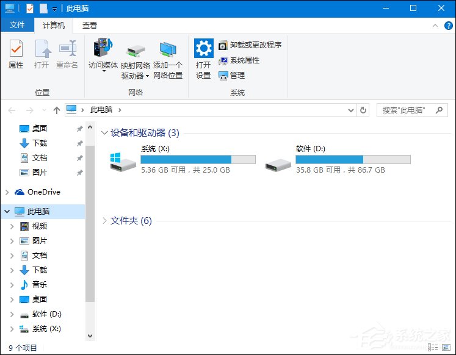This screenshot has width=456, height=355.
Task: Collapse the 此电脑 tree node
Action: point(7,212)
